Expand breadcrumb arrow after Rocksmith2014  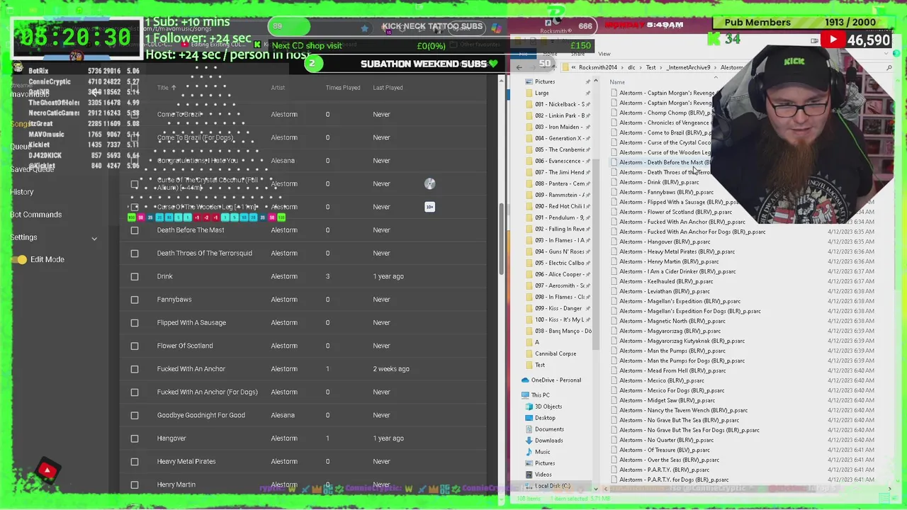pos(623,68)
